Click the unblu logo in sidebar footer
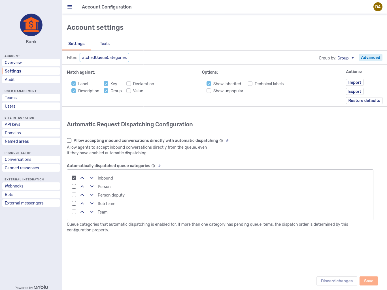The image size is (387, 290). pos(41,287)
